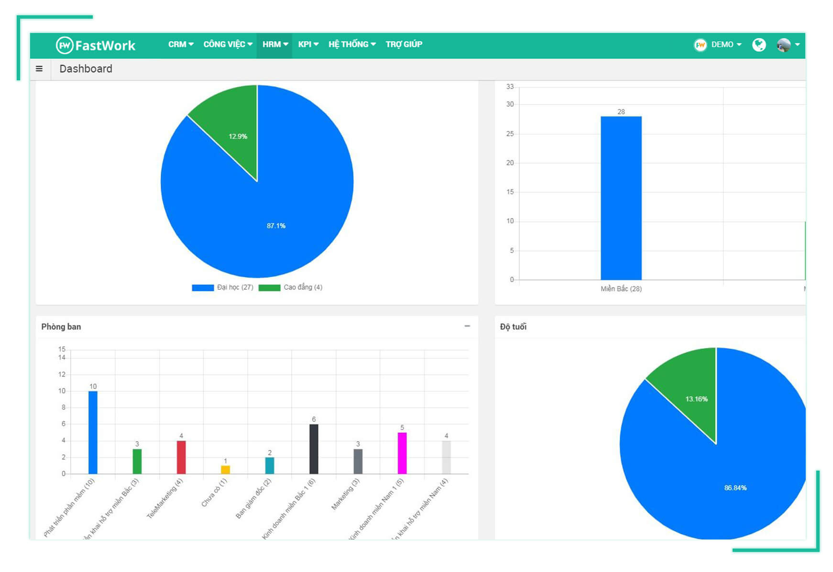Toggle Cao đẳng legend entry

[x=303, y=287]
